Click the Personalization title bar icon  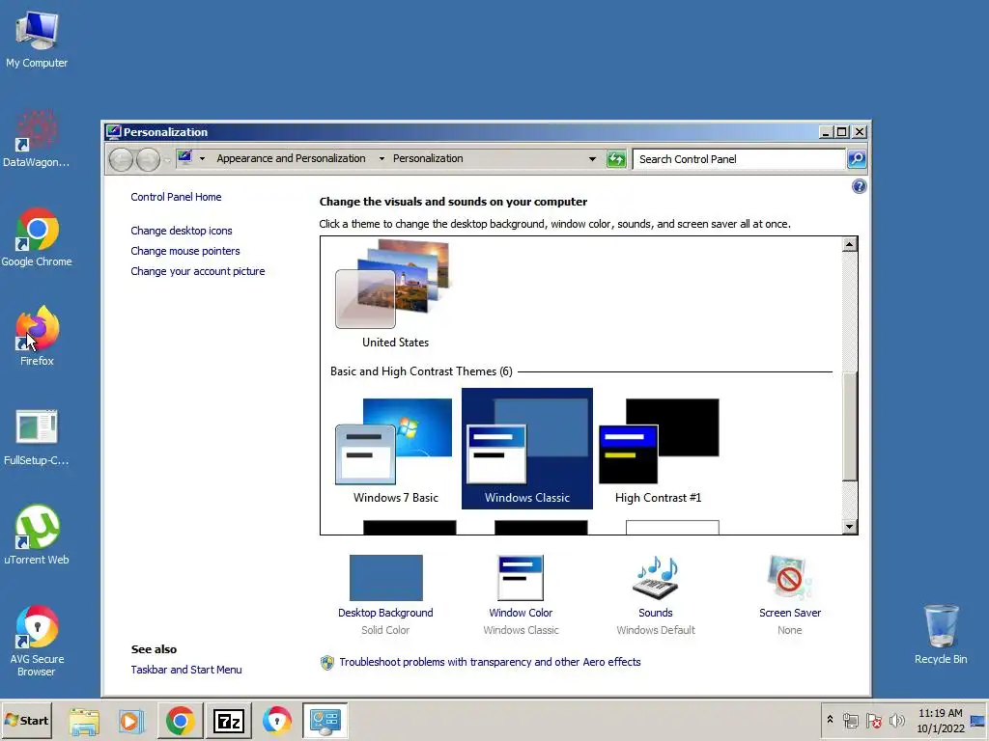pos(114,131)
